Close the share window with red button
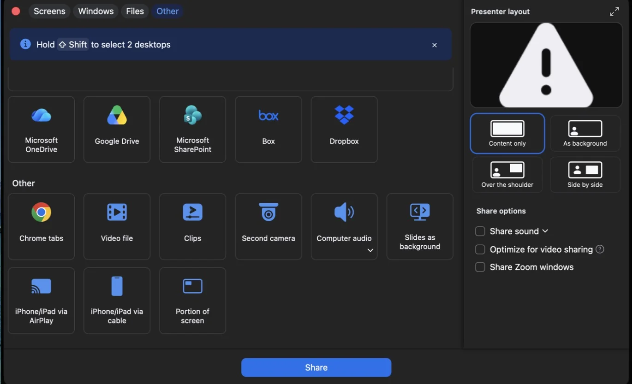Image resolution: width=633 pixels, height=384 pixels. [x=16, y=11]
